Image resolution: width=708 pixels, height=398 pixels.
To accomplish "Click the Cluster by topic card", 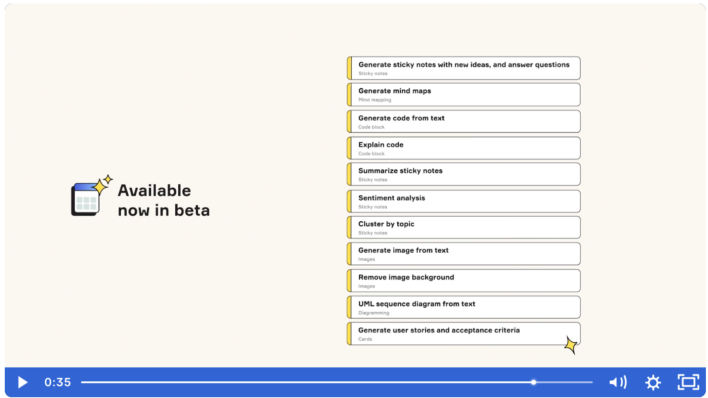I will [464, 227].
